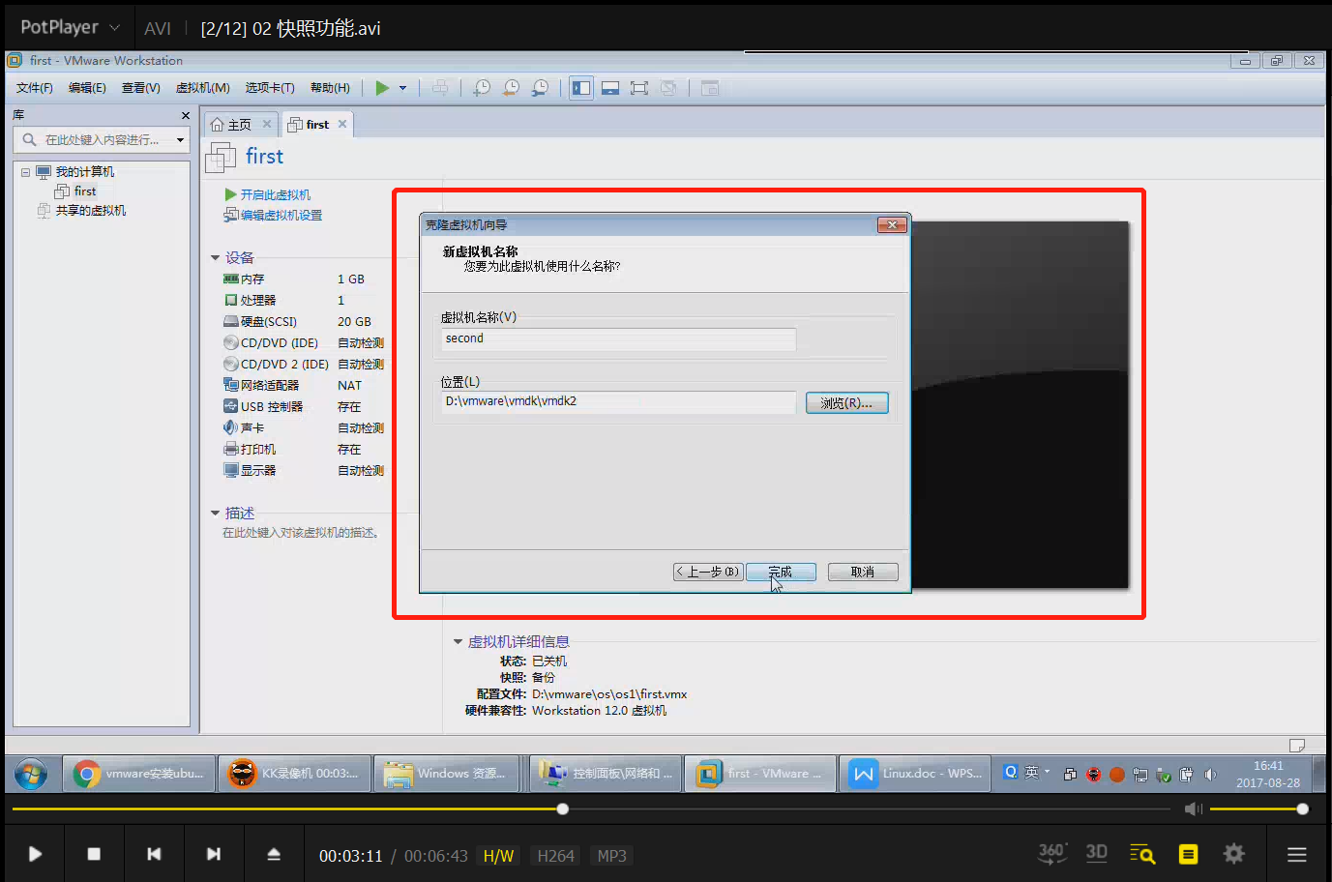
Task: Click the green power-on arrow in VMware toolbar
Action: [382, 88]
